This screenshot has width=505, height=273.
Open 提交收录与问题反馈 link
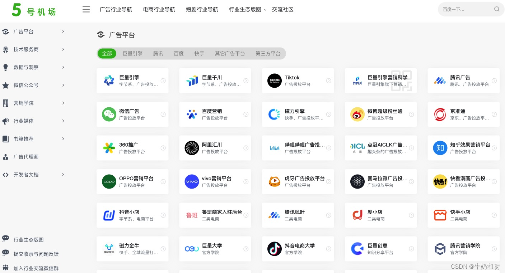coord(36,254)
